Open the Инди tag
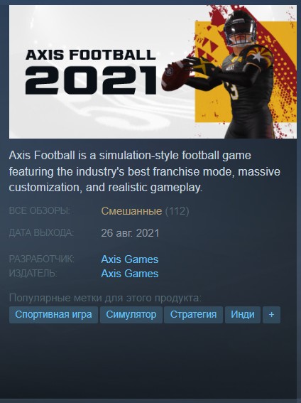This screenshot has width=301, height=403. pos(243,315)
